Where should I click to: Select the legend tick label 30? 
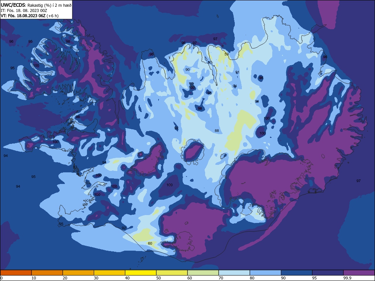pos(96,278)
